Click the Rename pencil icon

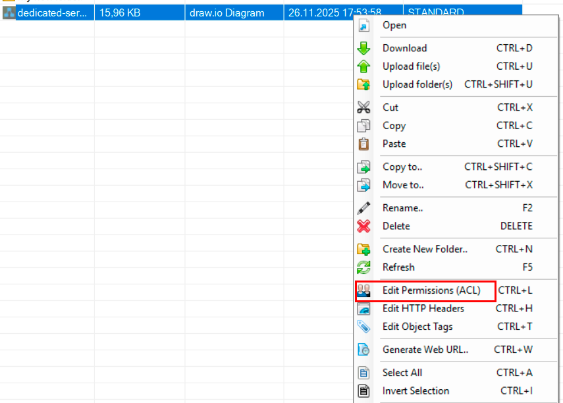tap(363, 208)
